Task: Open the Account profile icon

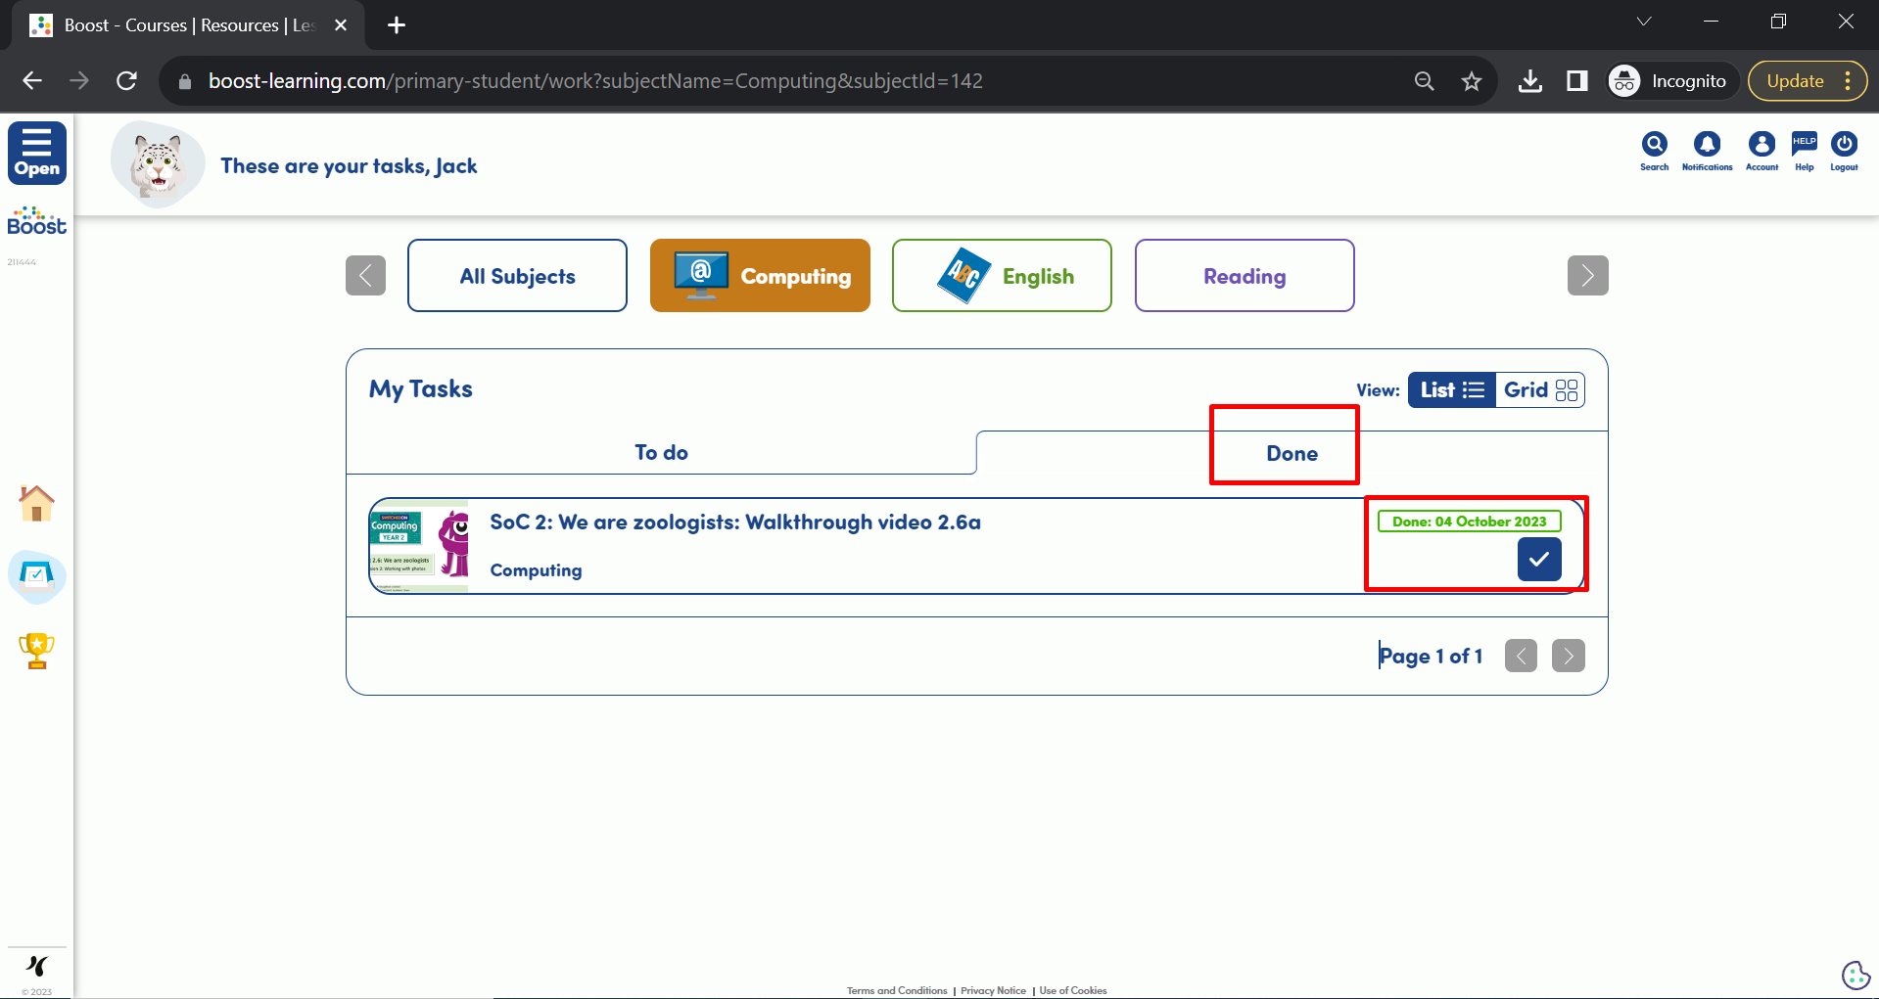Action: [x=1762, y=146]
